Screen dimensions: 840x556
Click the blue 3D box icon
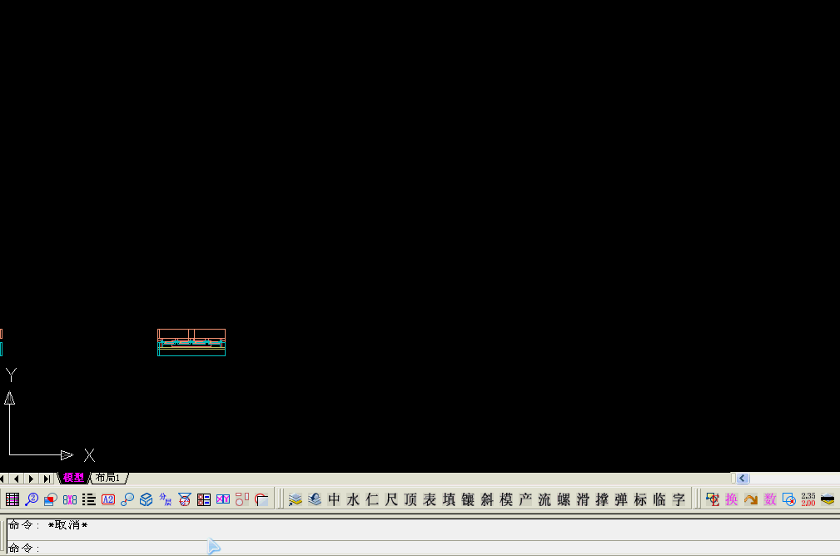click(x=147, y=499)
